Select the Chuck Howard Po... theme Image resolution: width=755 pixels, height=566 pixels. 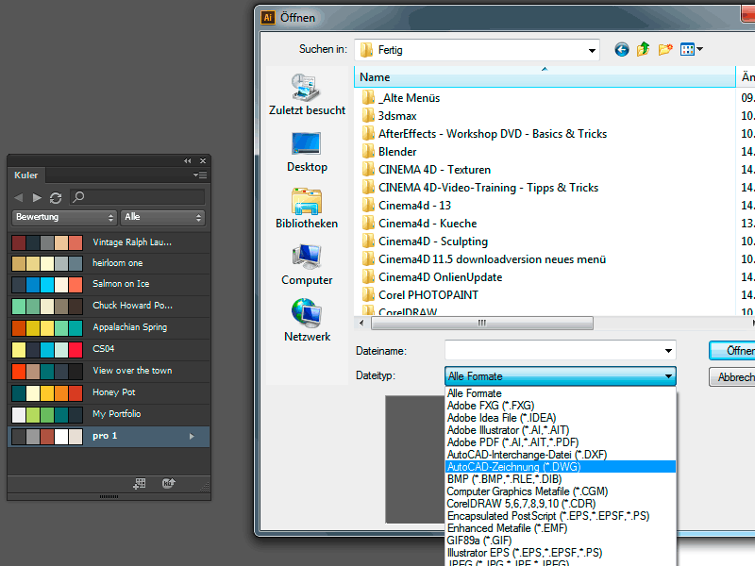(109, 306)
